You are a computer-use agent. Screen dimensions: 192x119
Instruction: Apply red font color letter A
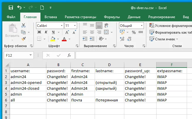pos(64,39)
